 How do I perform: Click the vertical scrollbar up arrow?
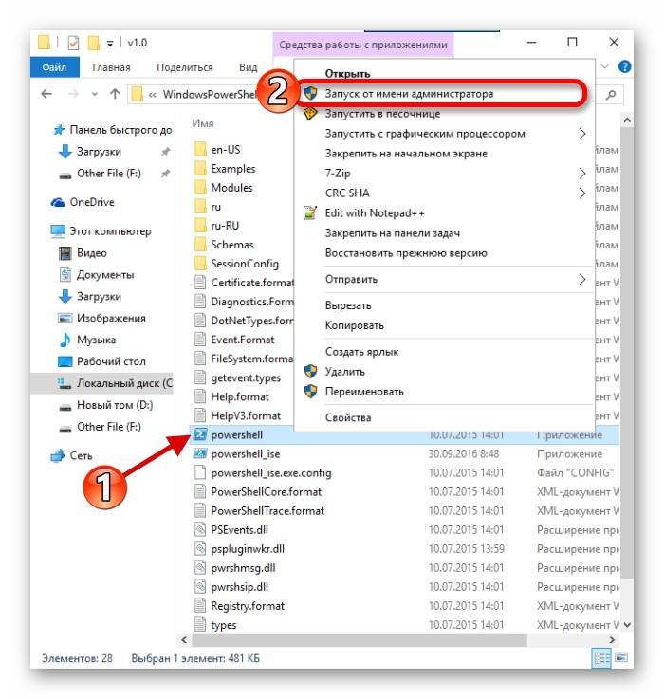(627, 120)
